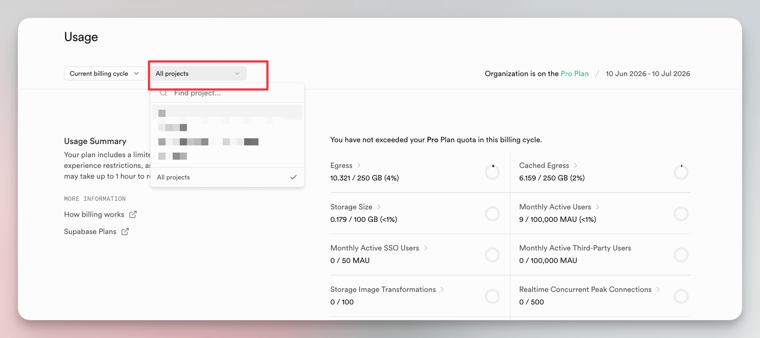Click the search magnifier icon

click(x=163, y=93)
